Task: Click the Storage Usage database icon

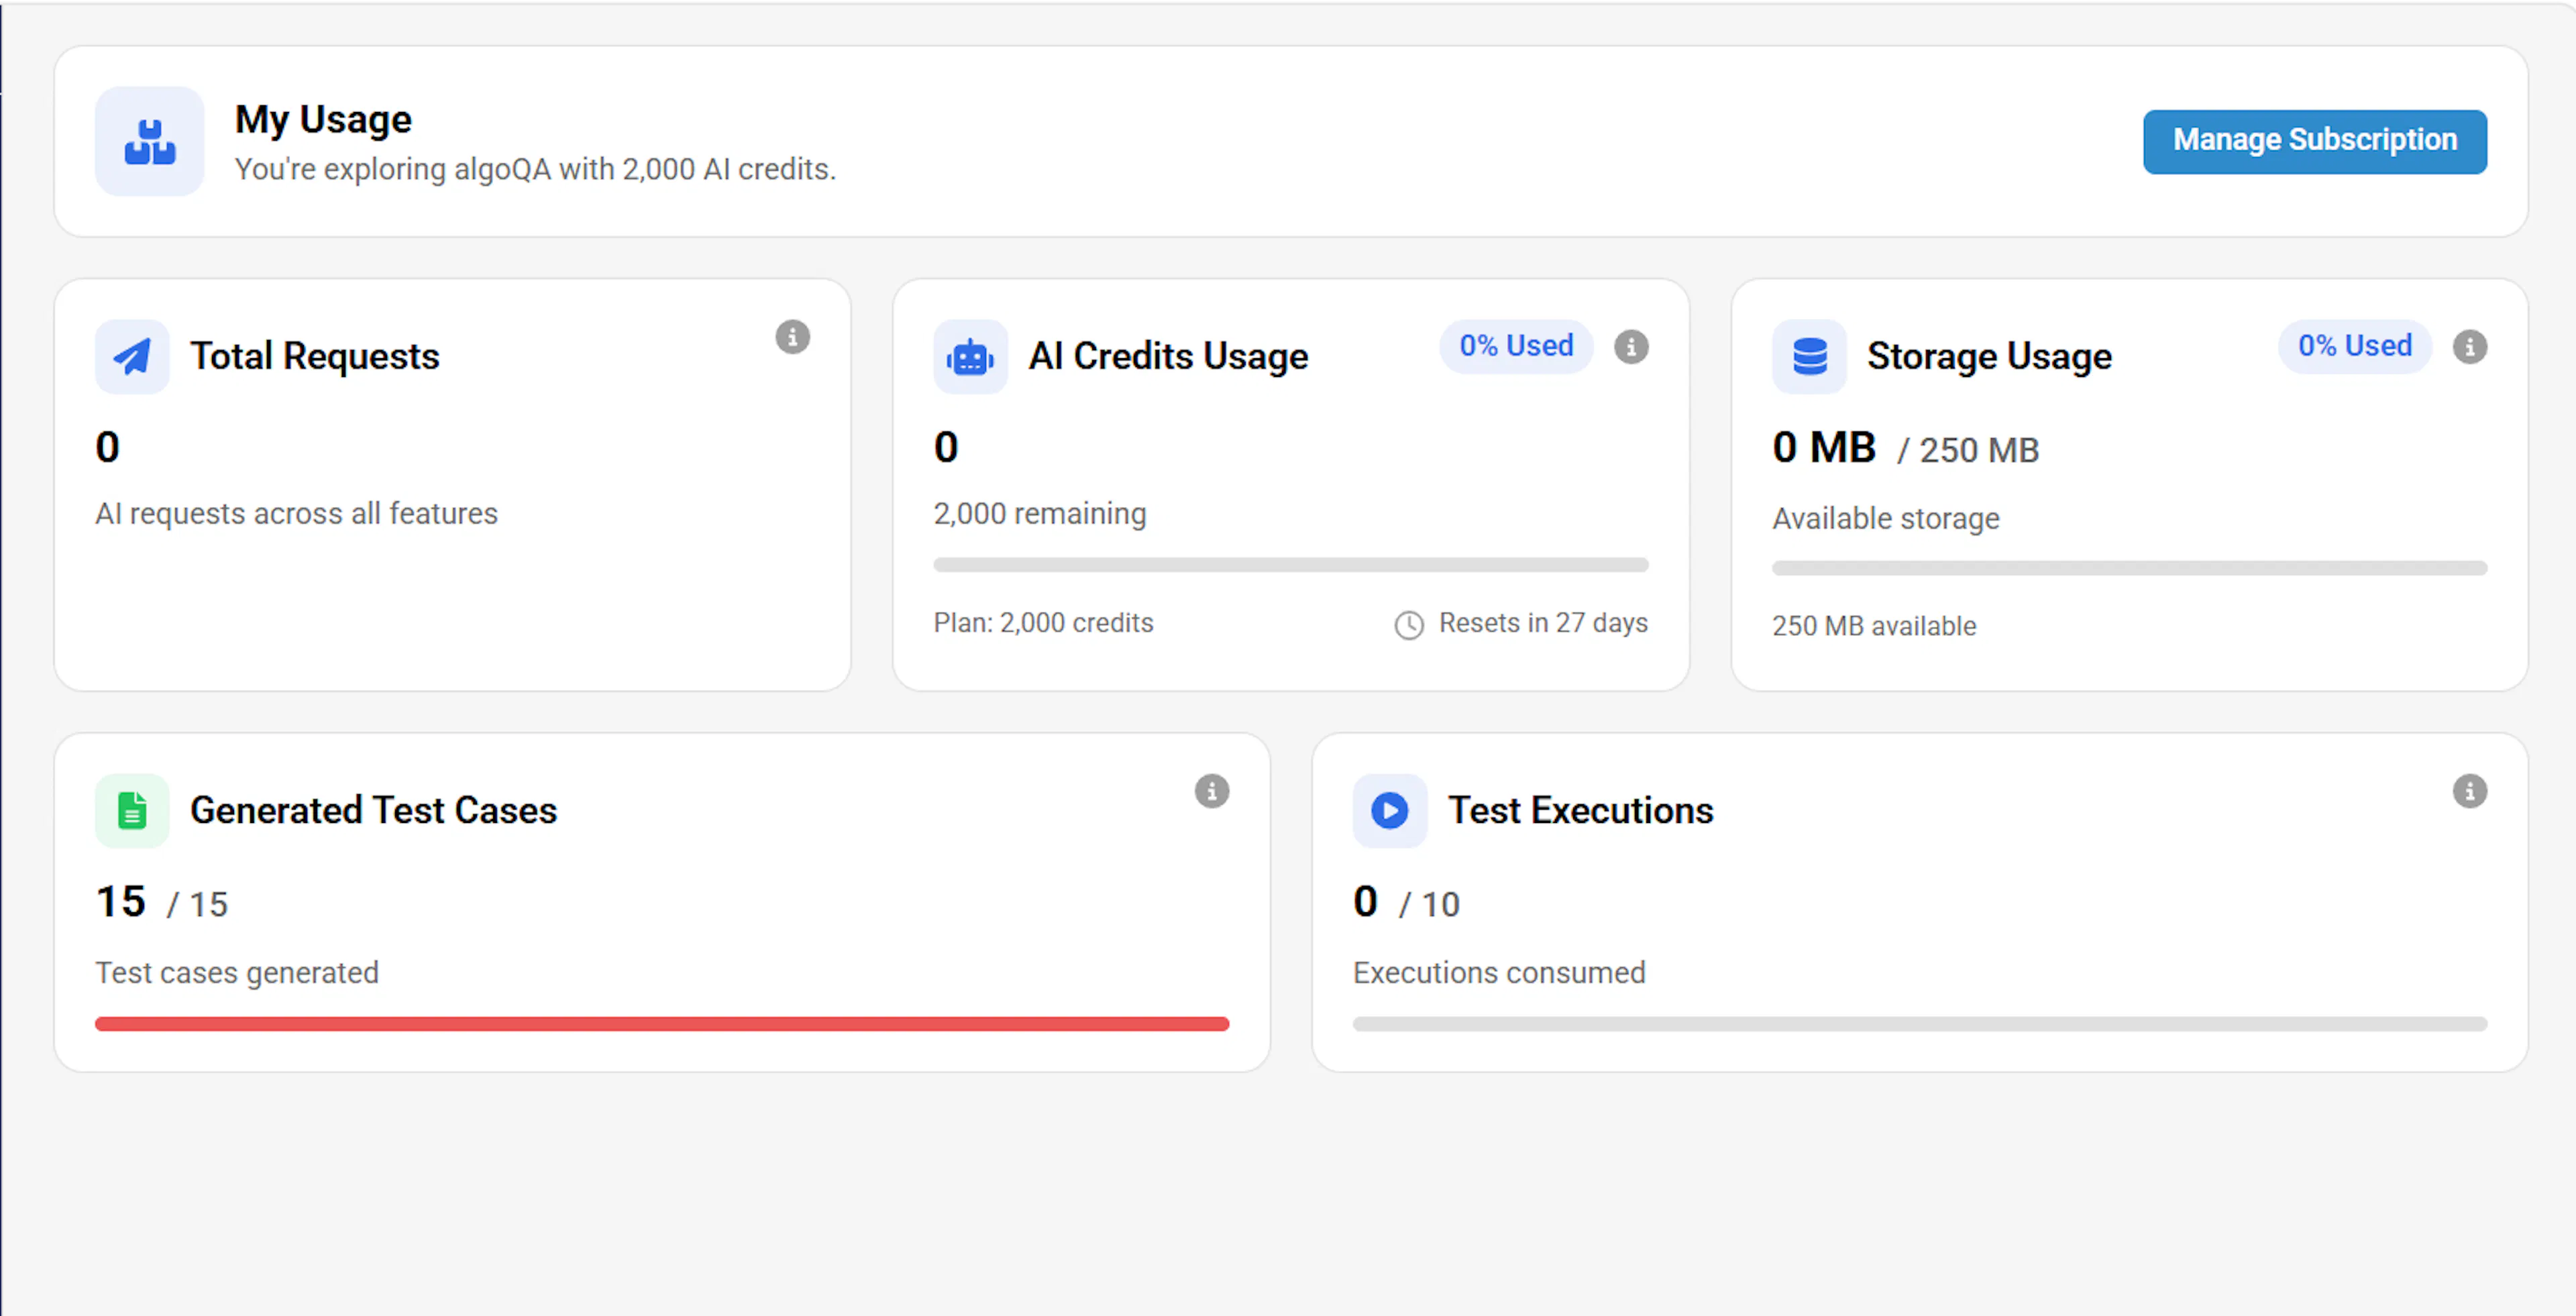Action: (1809, 356)
